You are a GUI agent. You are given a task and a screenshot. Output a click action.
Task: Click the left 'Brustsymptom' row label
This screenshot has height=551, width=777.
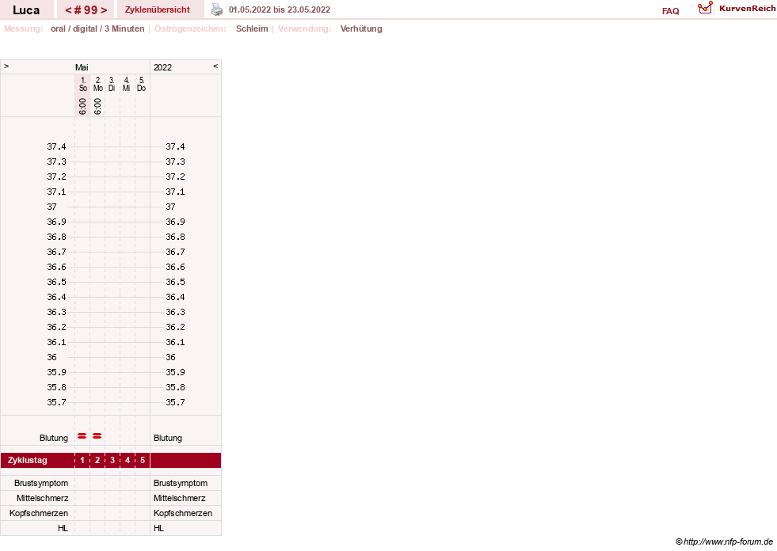[x=41, y=483]
